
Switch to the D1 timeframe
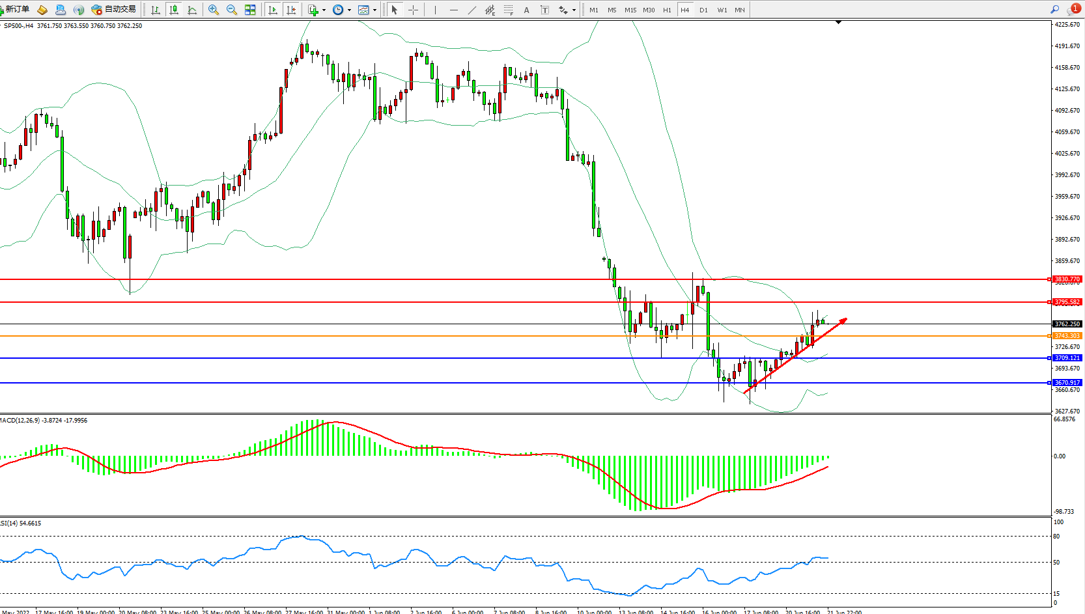click(x=703, y=10)
